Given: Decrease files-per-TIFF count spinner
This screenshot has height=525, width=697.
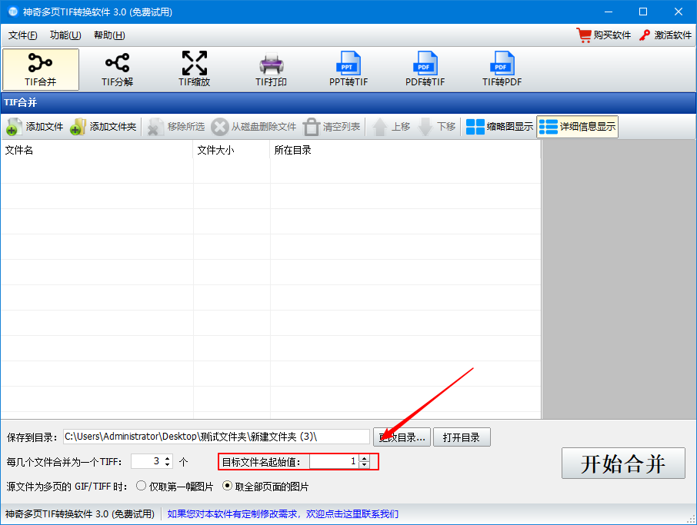Looking at the screenshot, I should point(168,464).
